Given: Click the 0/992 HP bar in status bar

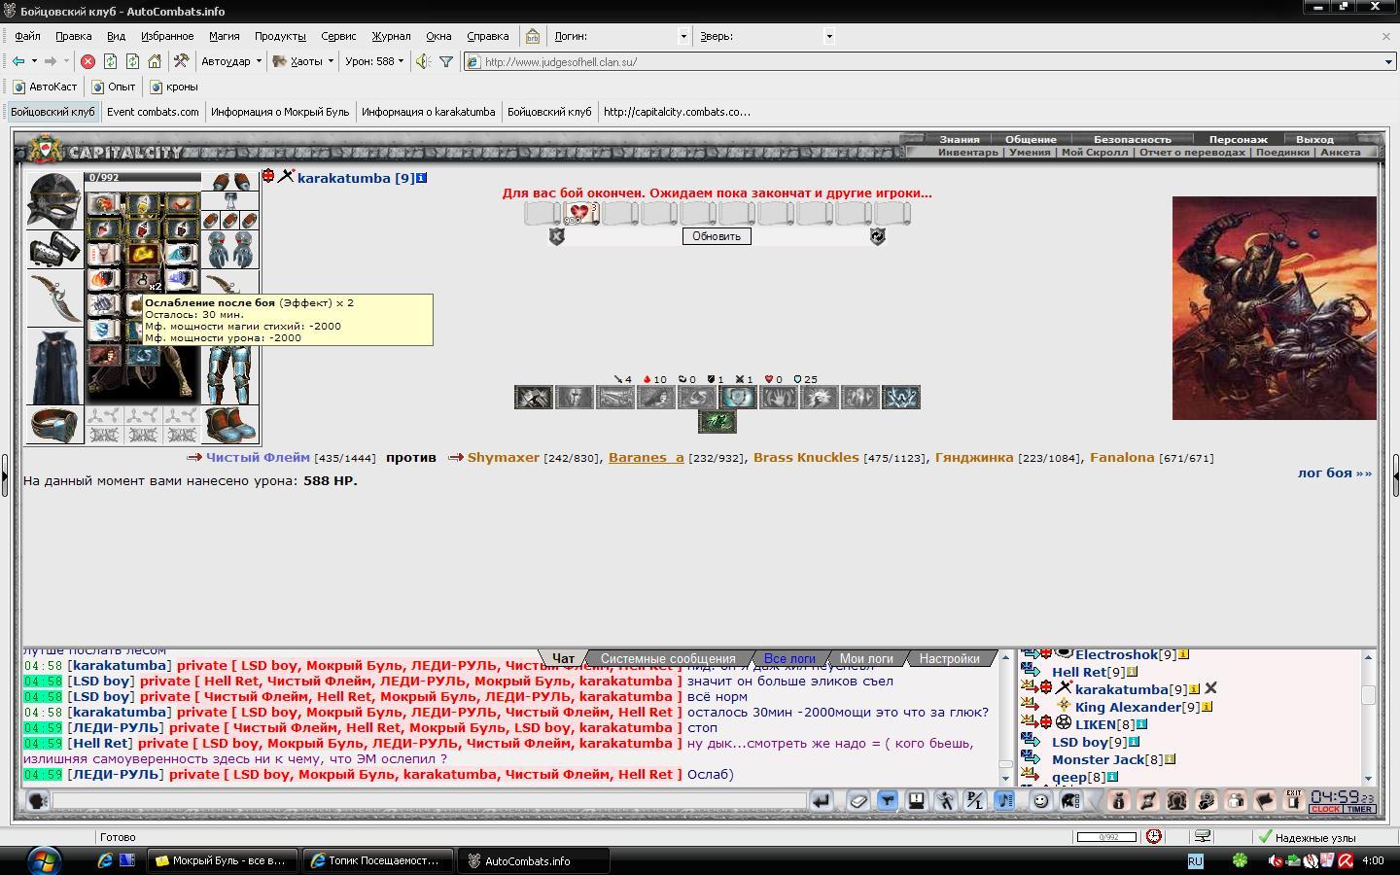Looking at the screenshot, I should click(x=1105, y=837).
